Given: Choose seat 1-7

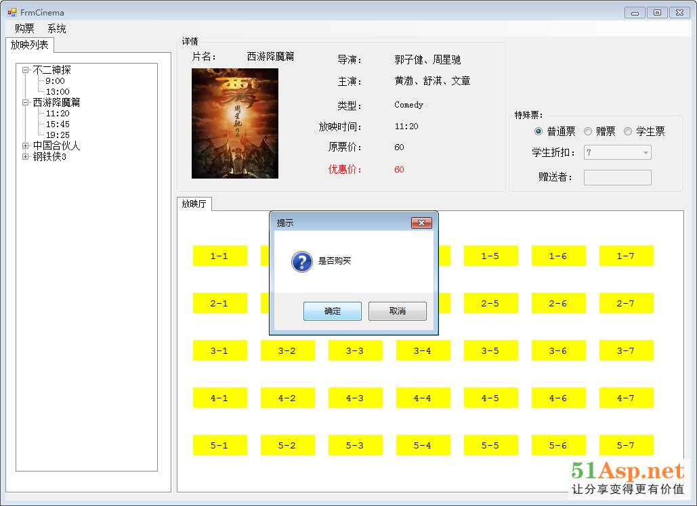Looking at the screenshot, I should 627,256.
